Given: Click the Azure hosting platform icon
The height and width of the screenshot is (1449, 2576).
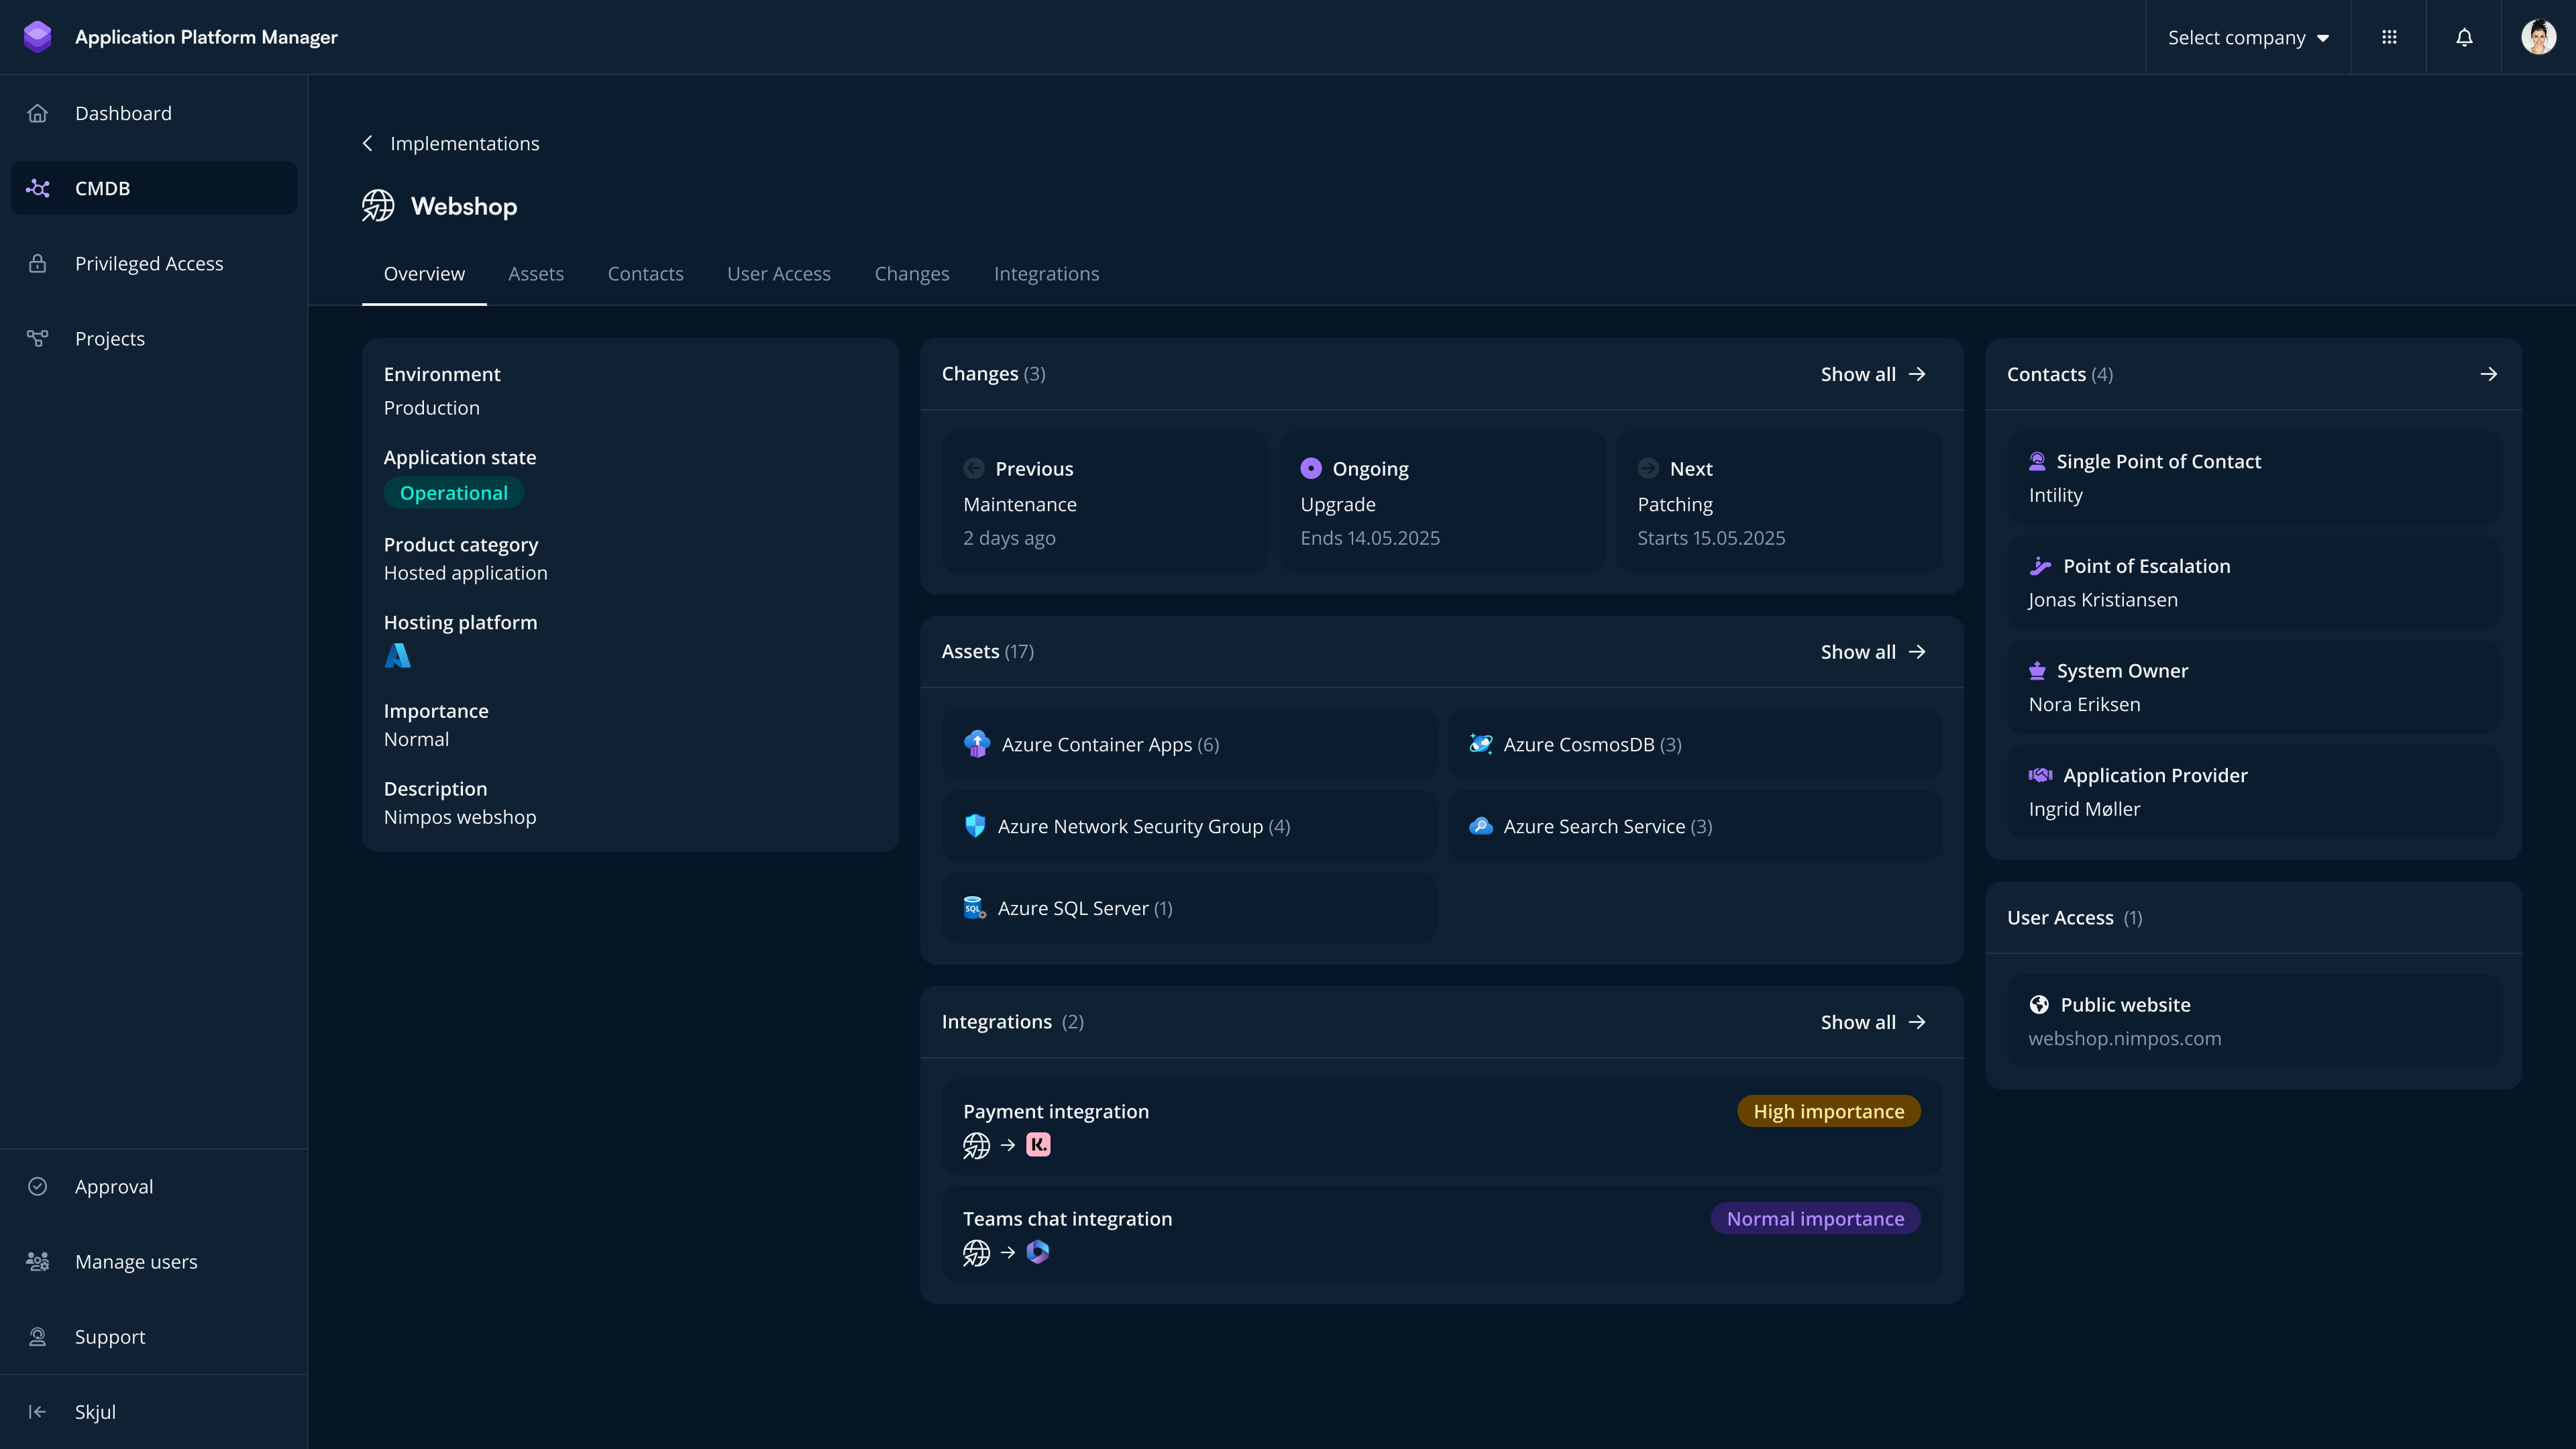Looking at the screenshot, I should 398,656.
